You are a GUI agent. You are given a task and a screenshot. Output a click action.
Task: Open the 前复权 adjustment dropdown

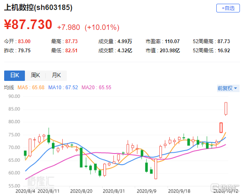point(228,88)
